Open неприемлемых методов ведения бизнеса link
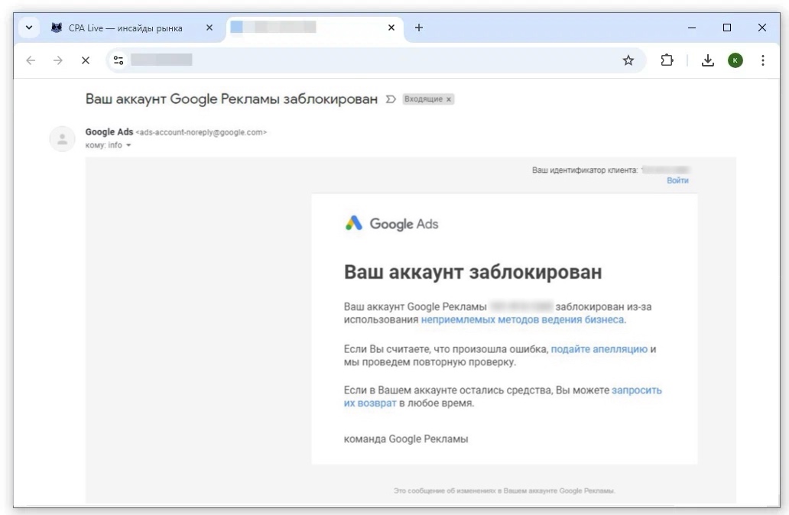789x515 pixels. [522, 320]
